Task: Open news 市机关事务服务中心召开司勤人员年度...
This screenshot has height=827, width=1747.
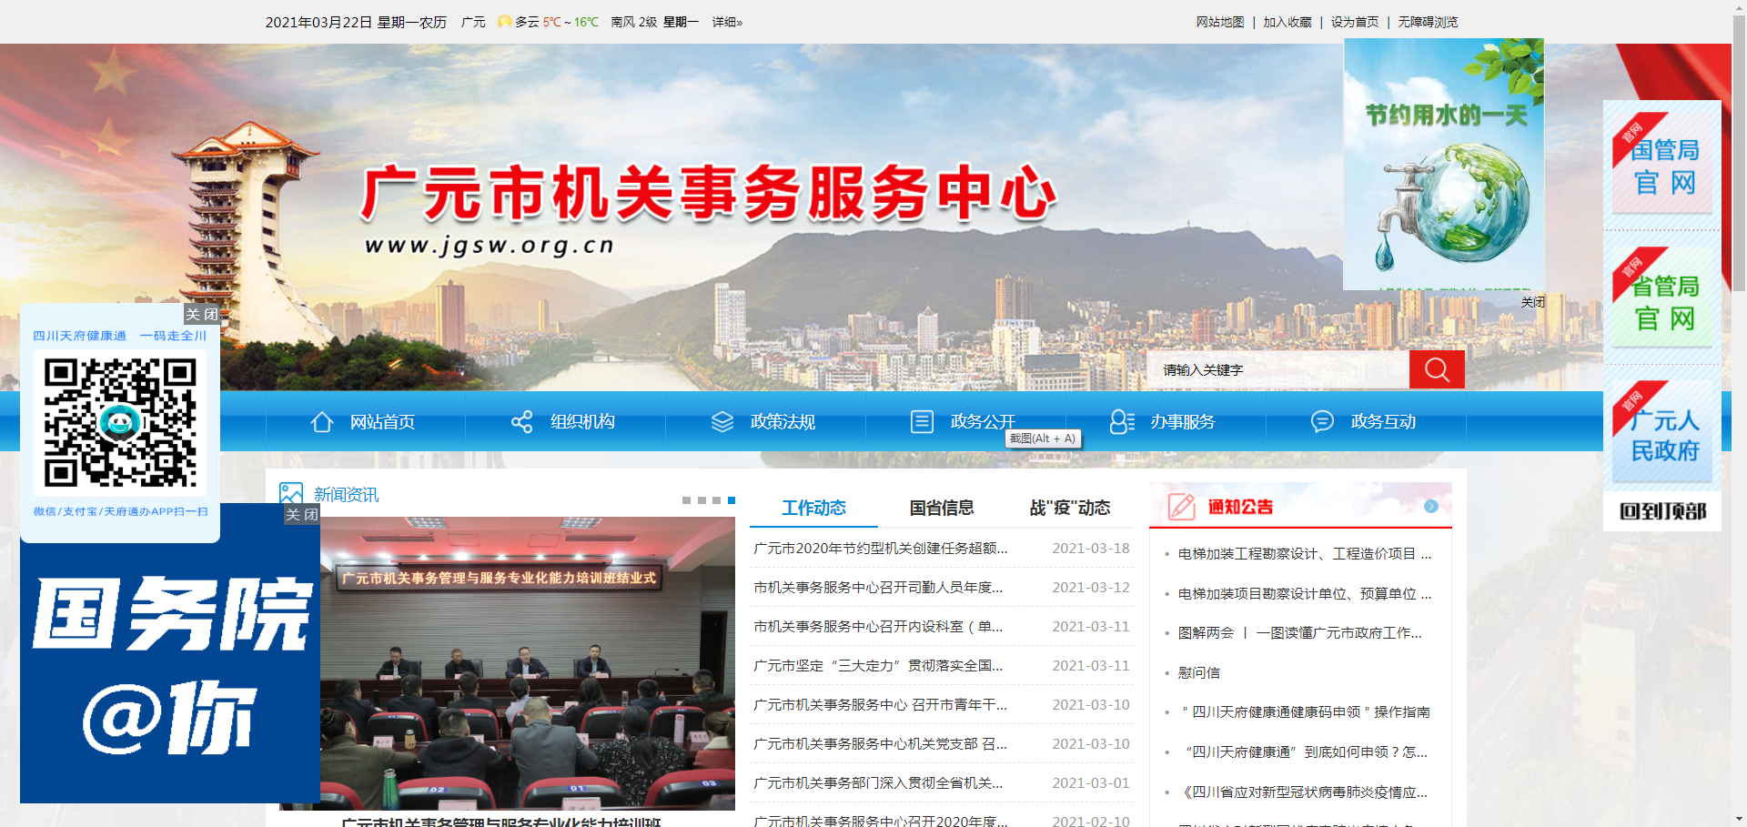Action: pyautogui.click(x=878, y=587)
